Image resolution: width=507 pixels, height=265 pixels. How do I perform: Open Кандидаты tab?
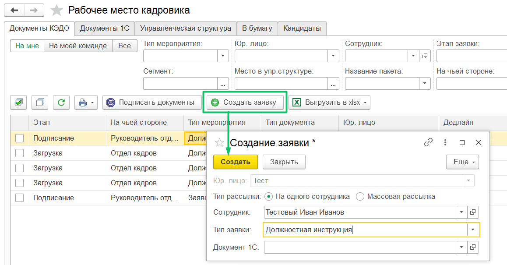click(302, 28)
